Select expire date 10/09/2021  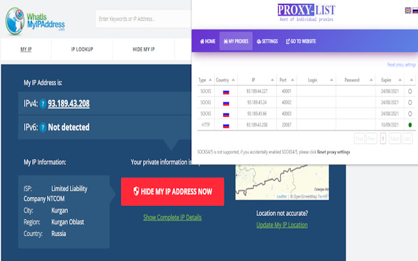pyautogui.click(x=390, y=125)
